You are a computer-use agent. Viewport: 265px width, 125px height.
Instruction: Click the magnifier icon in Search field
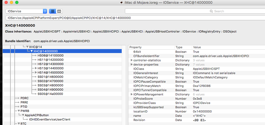tap(211, 11)
